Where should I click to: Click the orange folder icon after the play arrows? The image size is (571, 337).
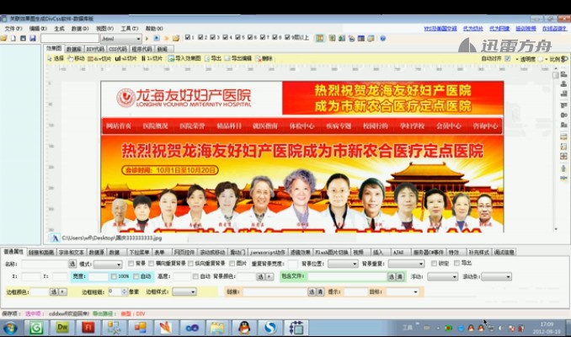[176, 38]
